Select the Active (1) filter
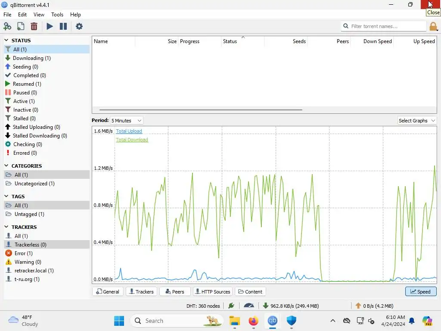The image size is (441, 331). (47, 101)
